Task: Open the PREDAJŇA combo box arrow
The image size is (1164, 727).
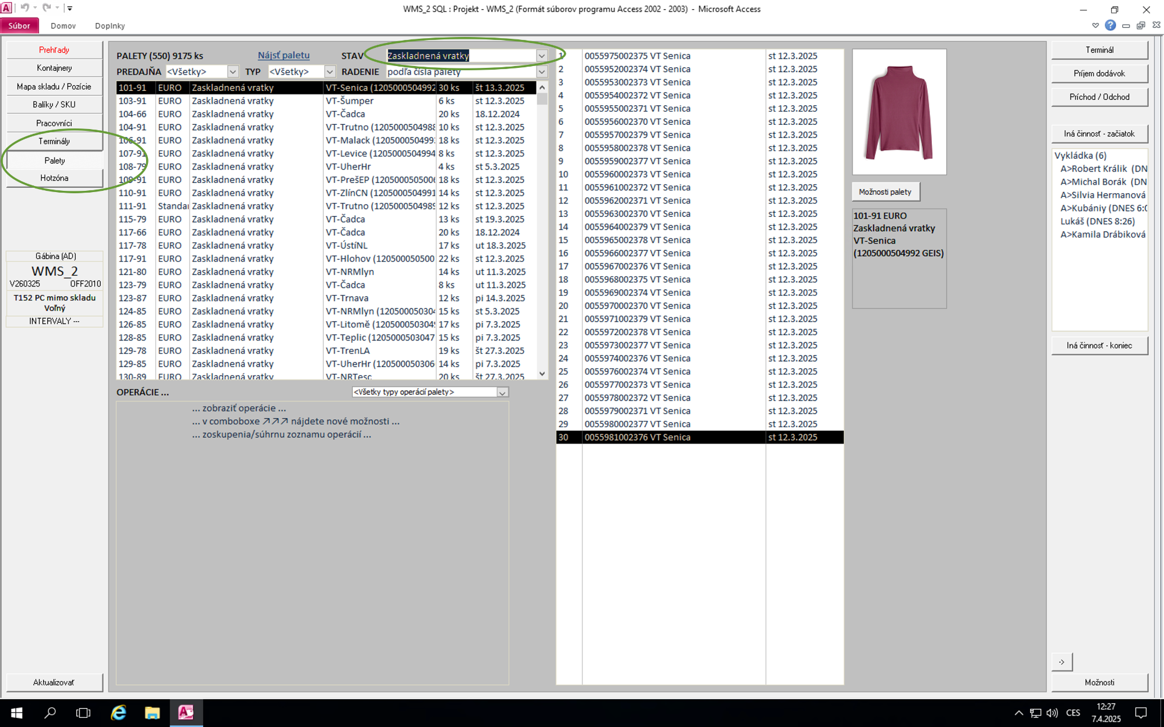Action: pos(233,72)
